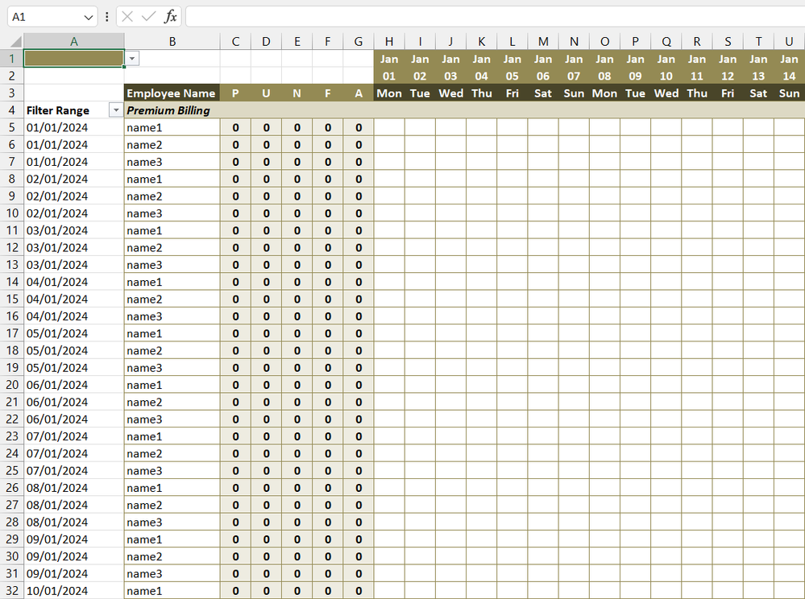
Task: Select row 32 header
Action: [x=12, y=591]
